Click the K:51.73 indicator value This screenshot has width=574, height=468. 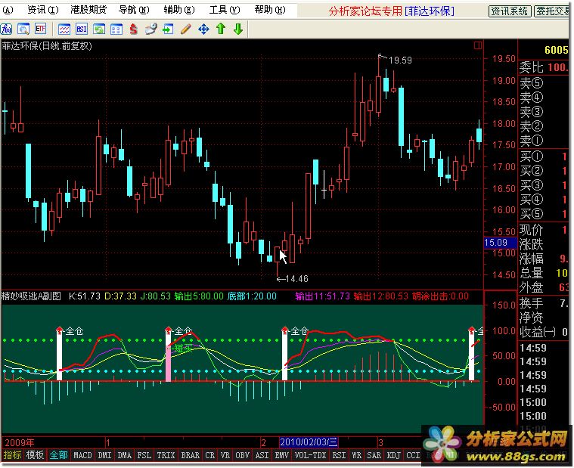[x=85, y=296]
